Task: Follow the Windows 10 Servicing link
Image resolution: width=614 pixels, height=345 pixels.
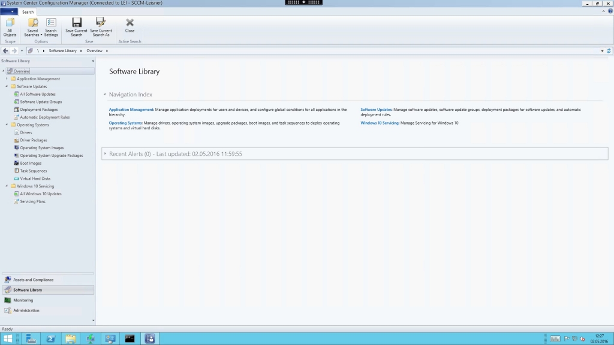Action: coord(380,123)
